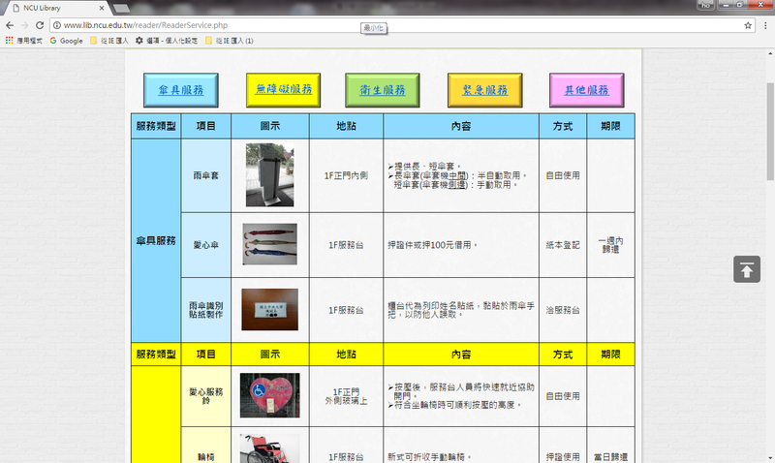The height and width of the screenshot is (463, 775).
Task: Click the orange 緊急服務 button
Action: [484, 90]
